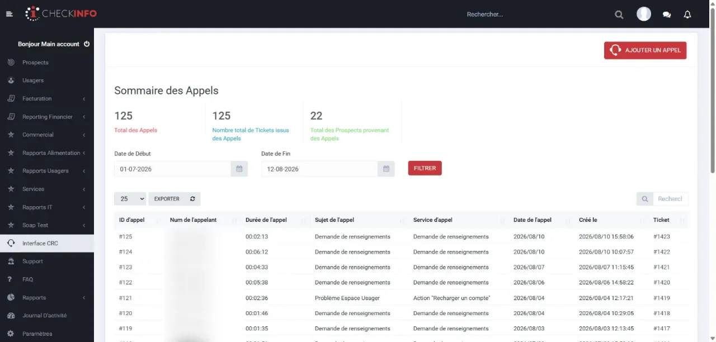The image size is (716, 342).
Task: Click the refresh icon beside Exporter
Action: (192, 199)
